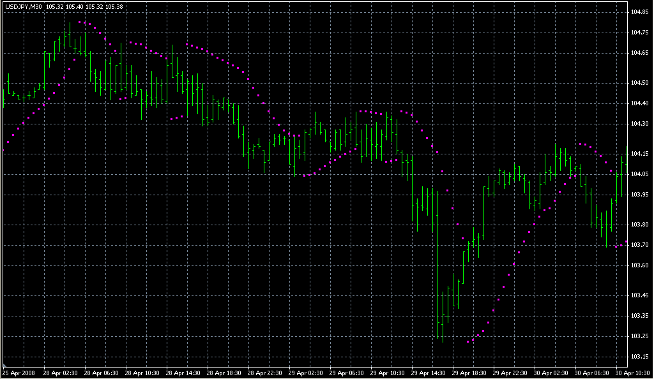654x379 pixels.
Task: Click the 25 Apr 2008 date label
Action: (x=18, y=373)
